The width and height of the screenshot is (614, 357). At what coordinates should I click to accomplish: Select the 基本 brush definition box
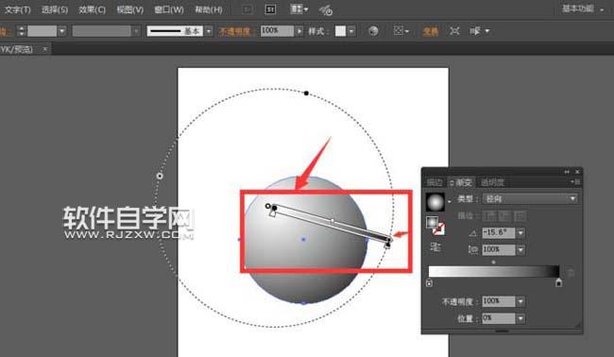[x=175, y=31]
